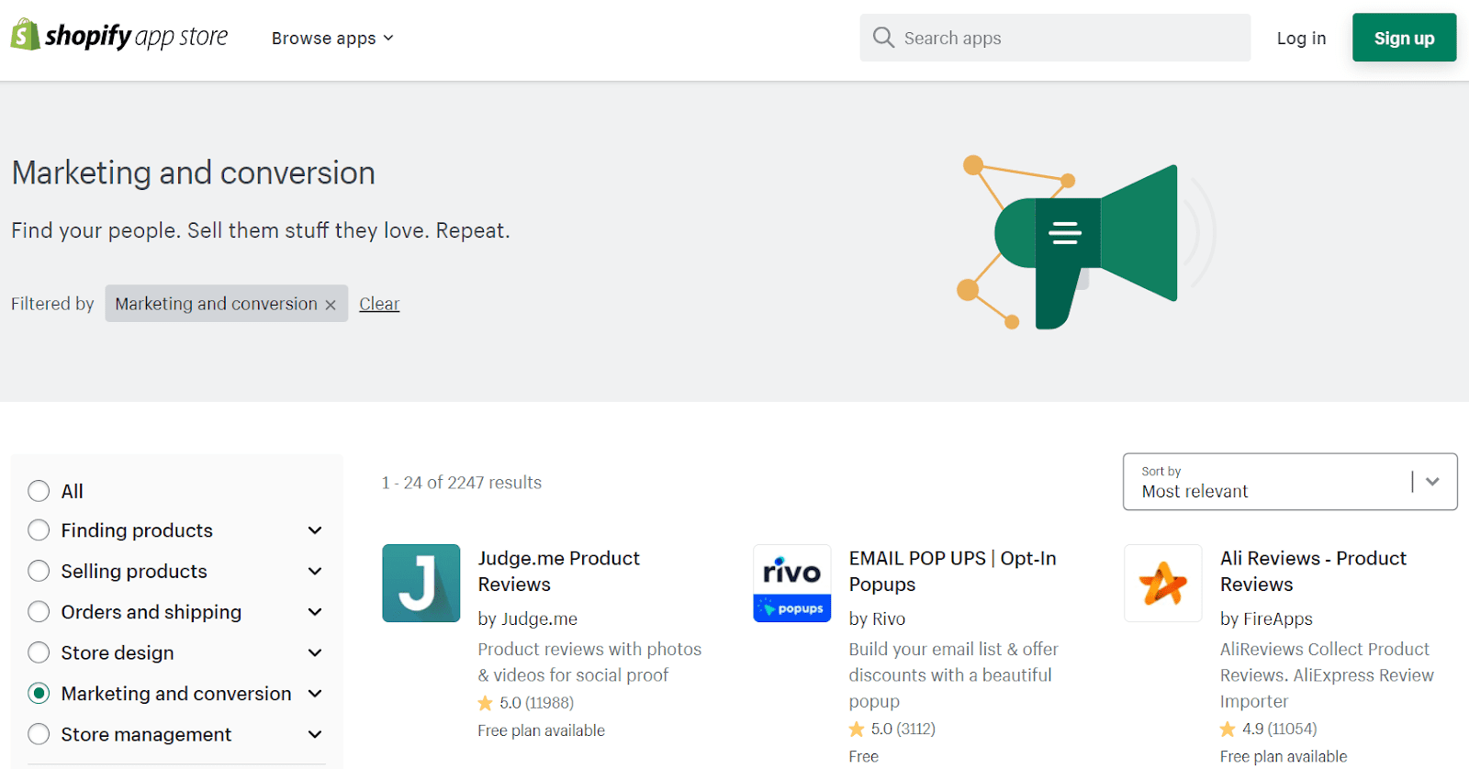1469x769 pixels.
Task: Open the Ali Reviews - Product Reviews title
Action: point(1313,571)
